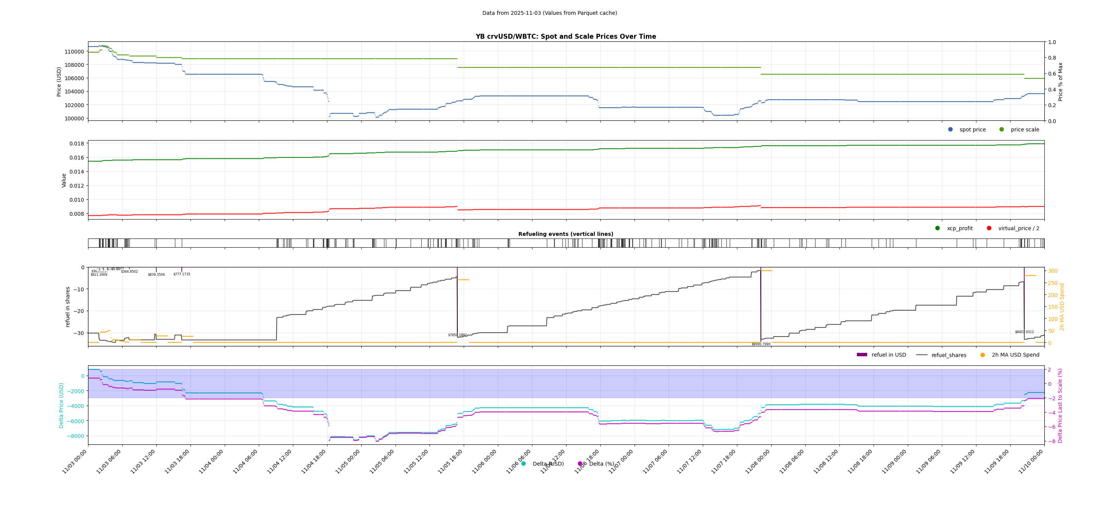This screenshot has width=1099, height=523.
Task: Click the Refueling events (vertical lines) subtitle
Action: click(x=566, y=234)
